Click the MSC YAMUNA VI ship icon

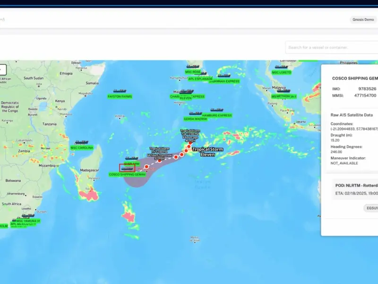(x=28, y=215)
